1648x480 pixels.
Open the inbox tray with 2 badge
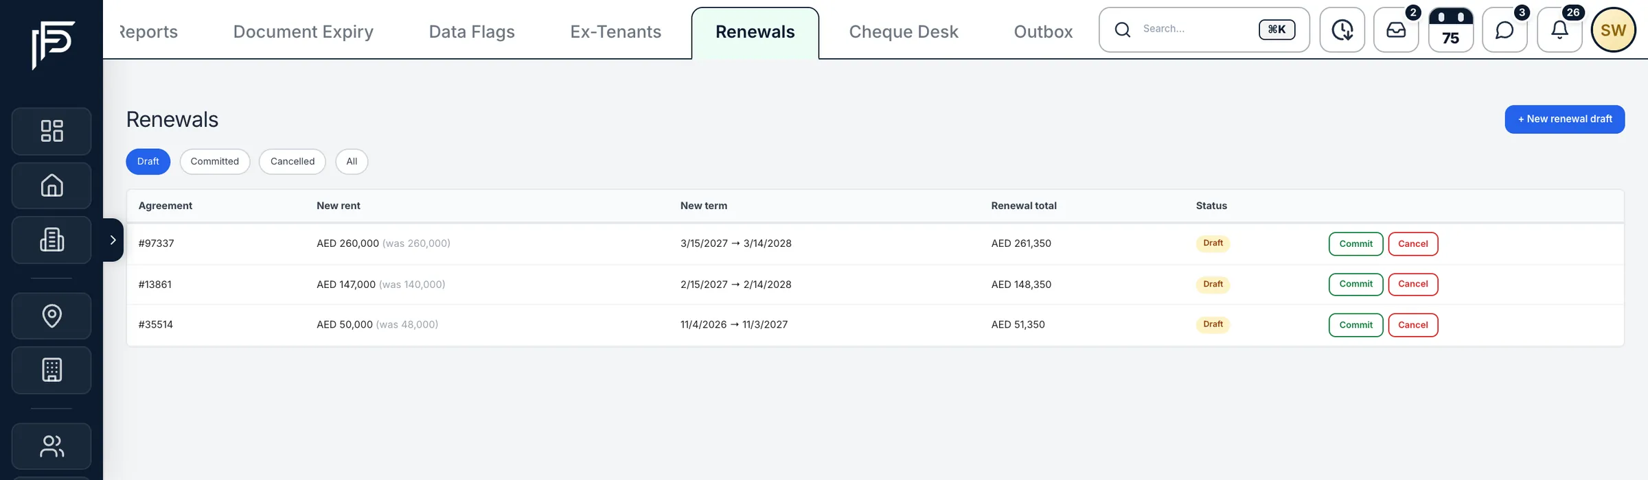click(x=1396, y=30)
